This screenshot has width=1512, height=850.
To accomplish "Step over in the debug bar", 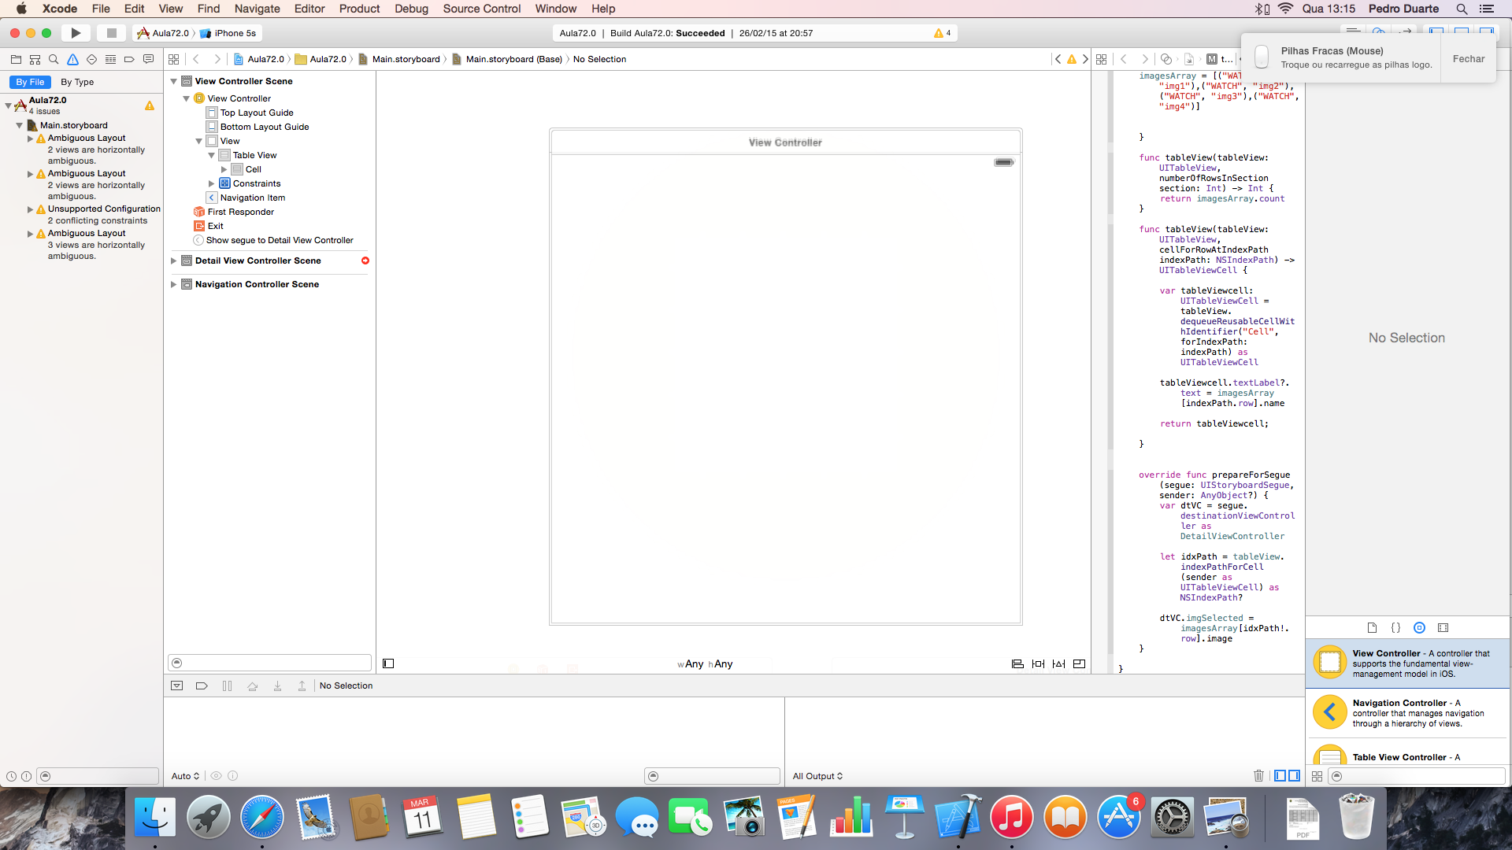I will coord(252,686).
